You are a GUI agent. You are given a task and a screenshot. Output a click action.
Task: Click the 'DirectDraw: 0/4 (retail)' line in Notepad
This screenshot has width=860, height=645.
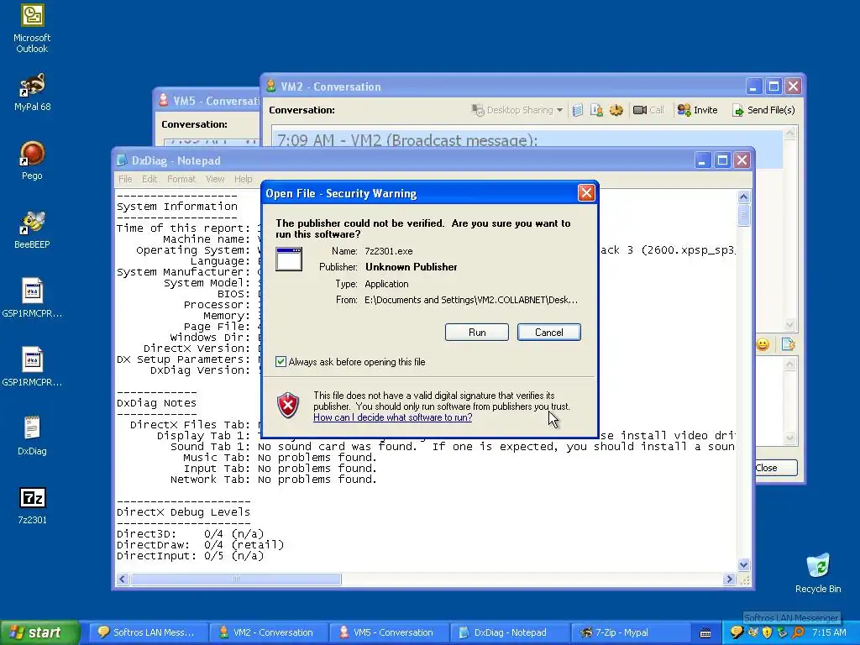pos(200,545)
